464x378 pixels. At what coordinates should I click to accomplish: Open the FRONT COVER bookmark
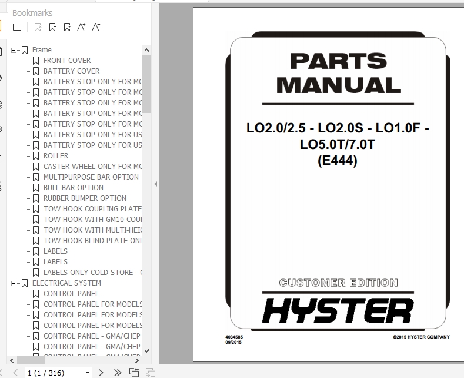point(67,61)
